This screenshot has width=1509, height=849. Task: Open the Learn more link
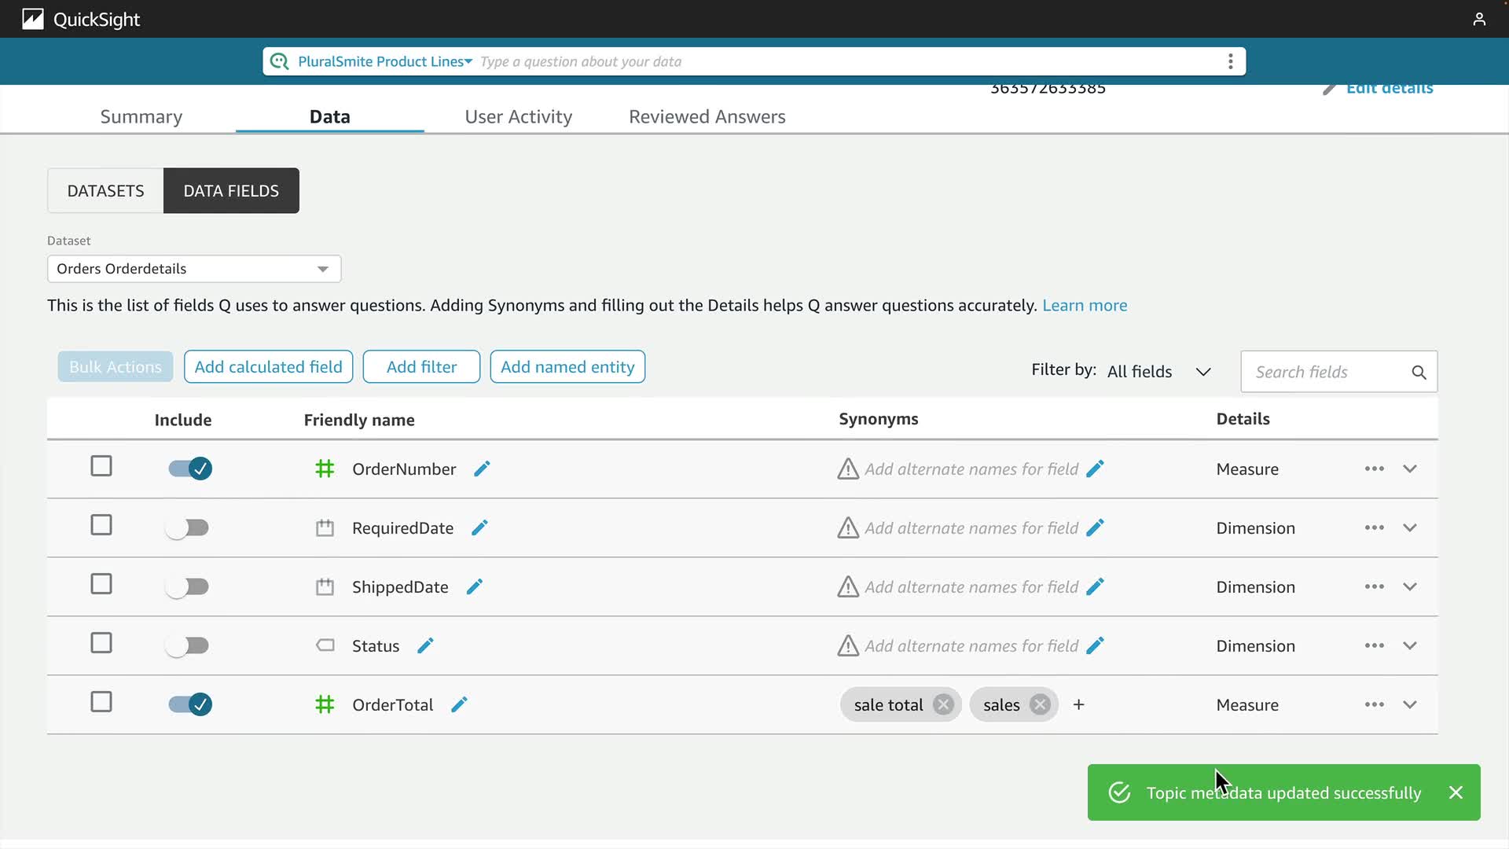pos(1084,305)
